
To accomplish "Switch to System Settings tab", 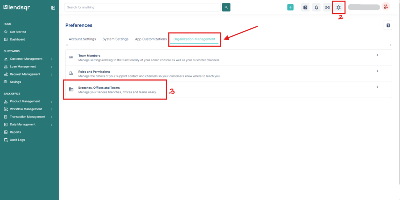I will tap(115, 39).
